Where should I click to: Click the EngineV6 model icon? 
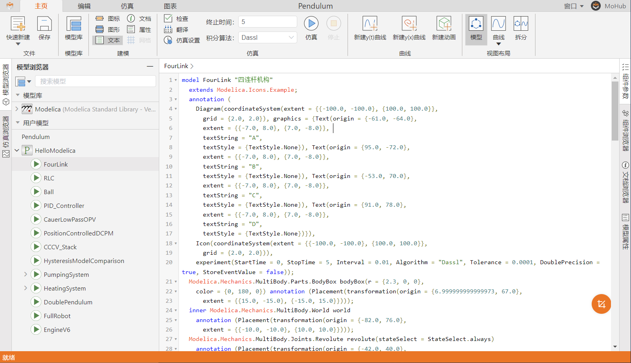[x=36, y=330]
